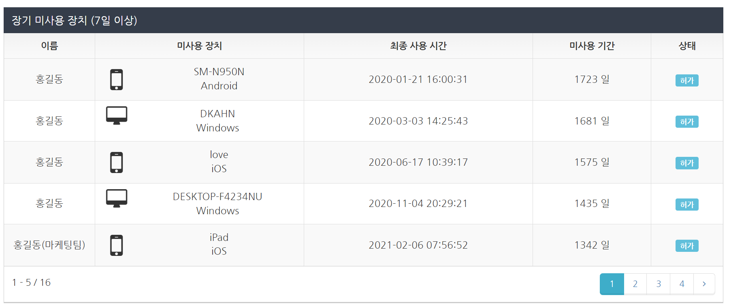Toggle 허가 badge for love iOS device
The height and width of the screenshot is (306, 729).
[687, 163]
